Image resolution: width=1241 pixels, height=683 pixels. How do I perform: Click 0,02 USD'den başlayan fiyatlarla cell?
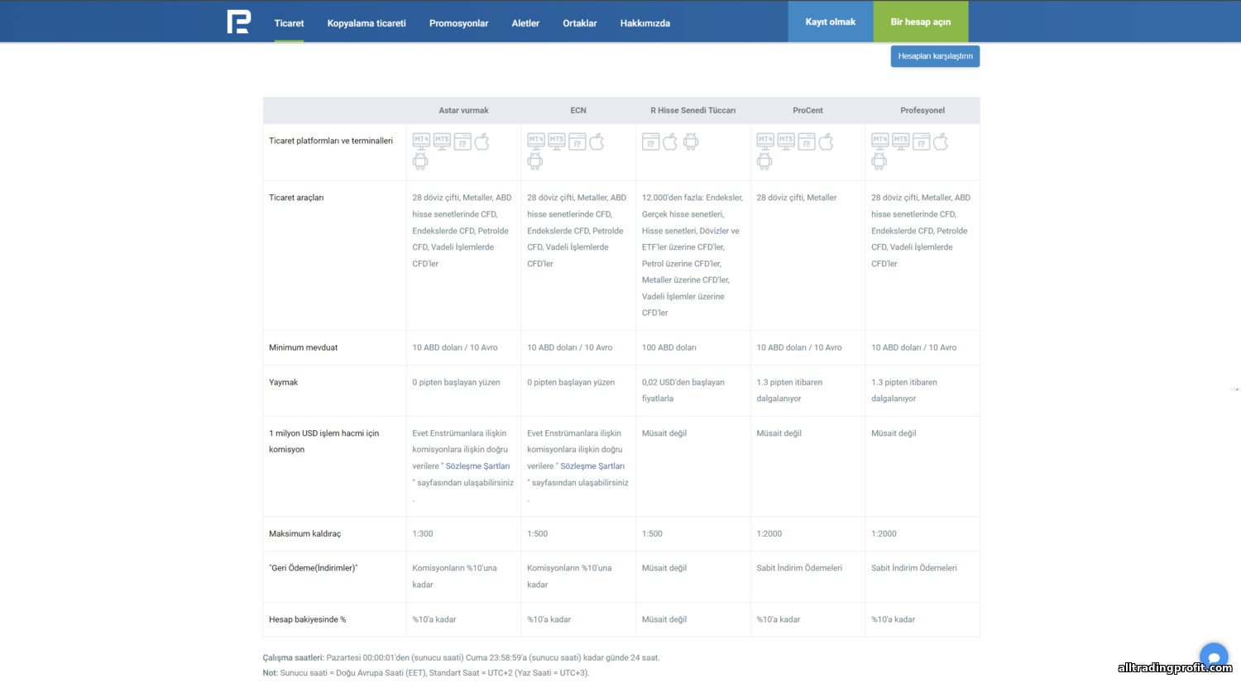(683, 390)
